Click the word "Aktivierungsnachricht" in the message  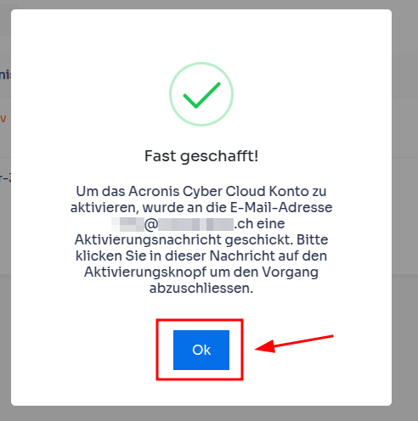click(x=148, y=240)
